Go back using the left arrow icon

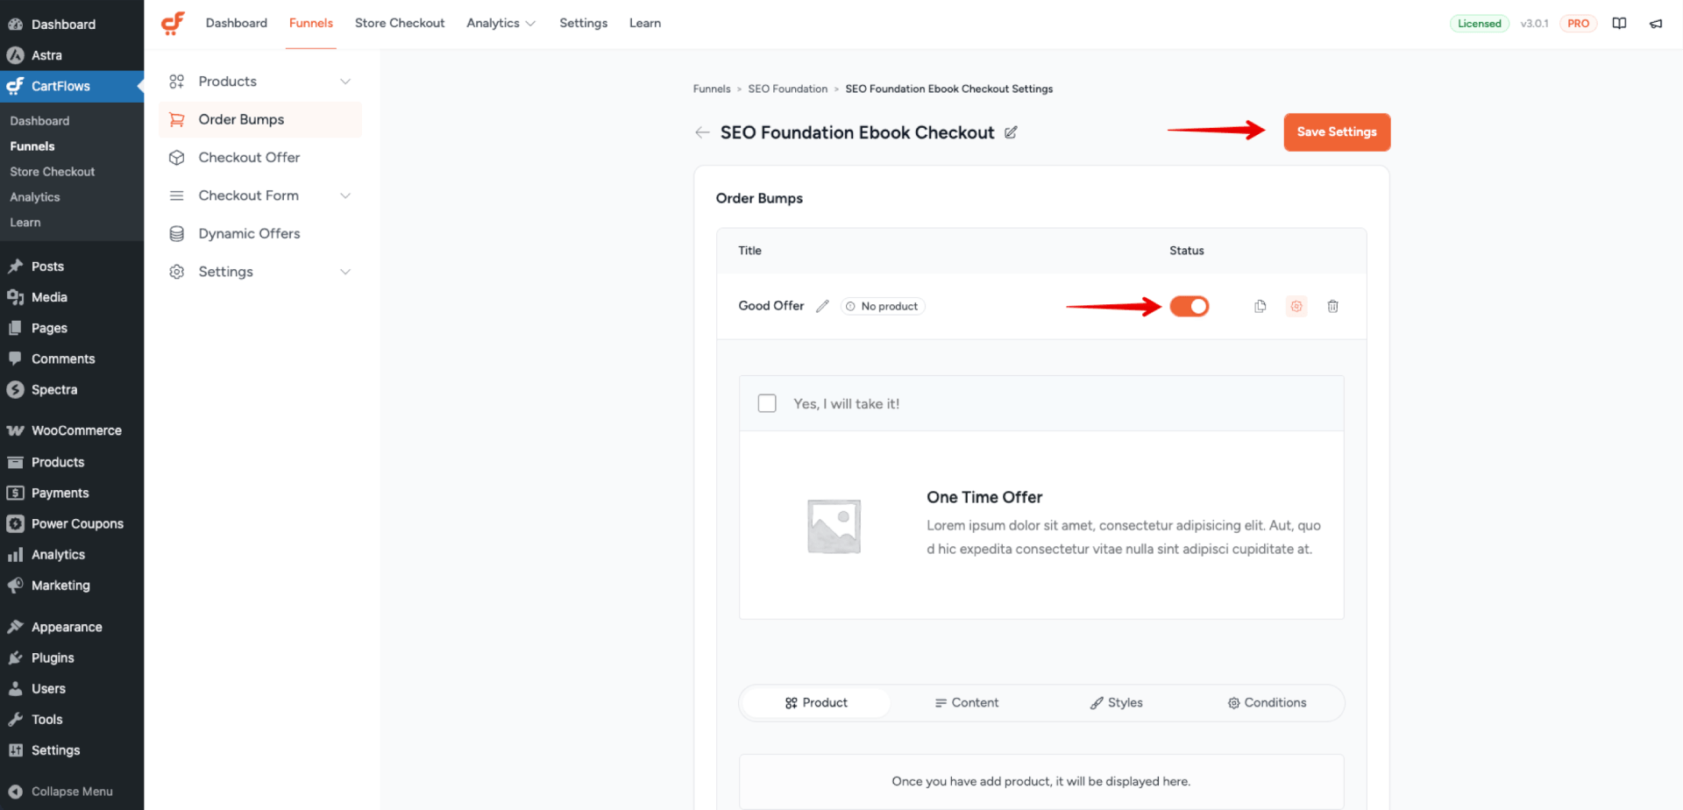coord(702,132)
